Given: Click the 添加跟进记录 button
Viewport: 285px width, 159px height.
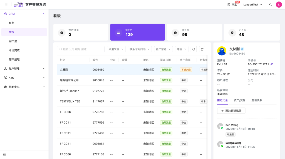Looking at the screenshot, I should point(231,111).
